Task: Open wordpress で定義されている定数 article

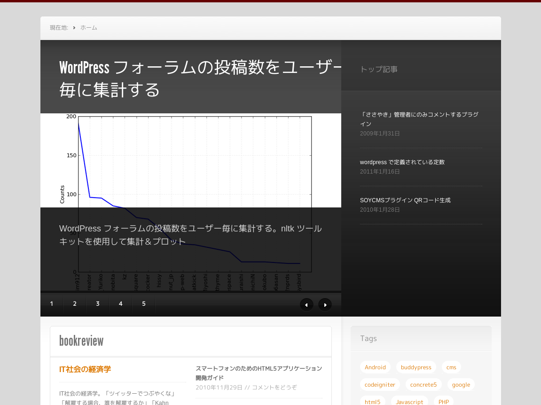Action: coord(402,162)
